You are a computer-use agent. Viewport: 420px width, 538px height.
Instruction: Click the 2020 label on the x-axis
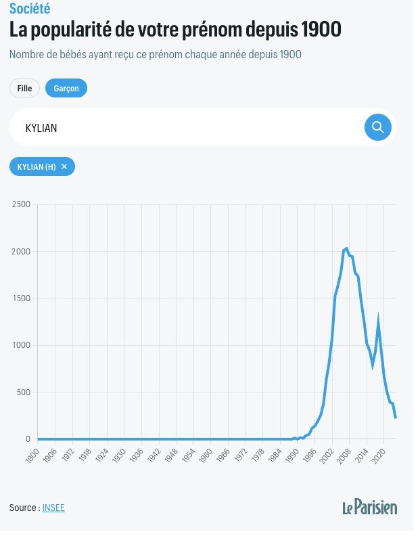coord(386,463)
